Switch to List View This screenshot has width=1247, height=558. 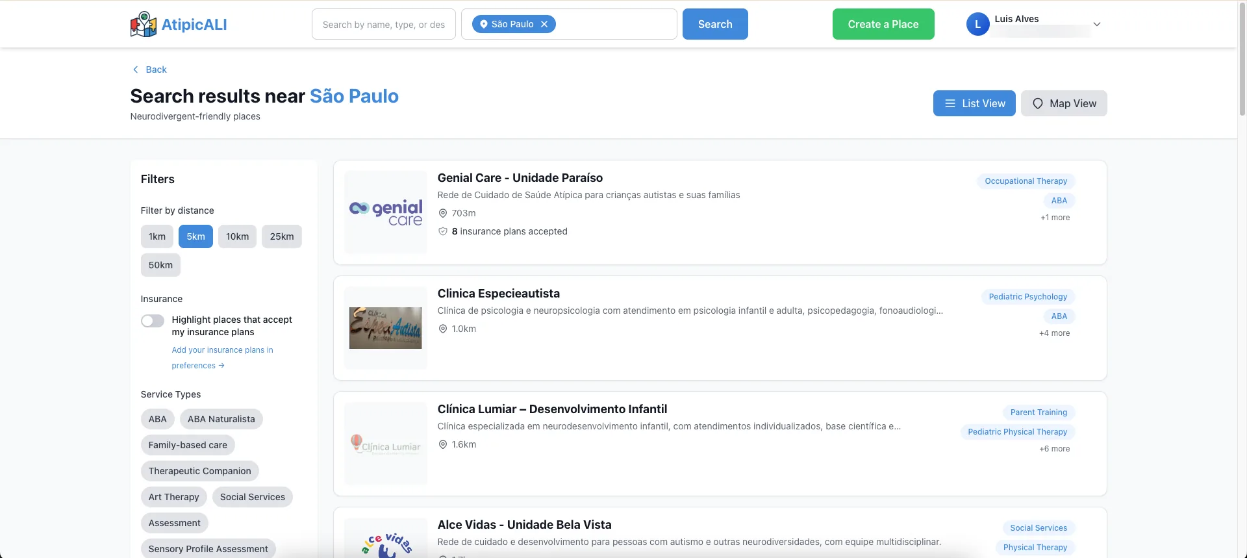pos(974,103)
